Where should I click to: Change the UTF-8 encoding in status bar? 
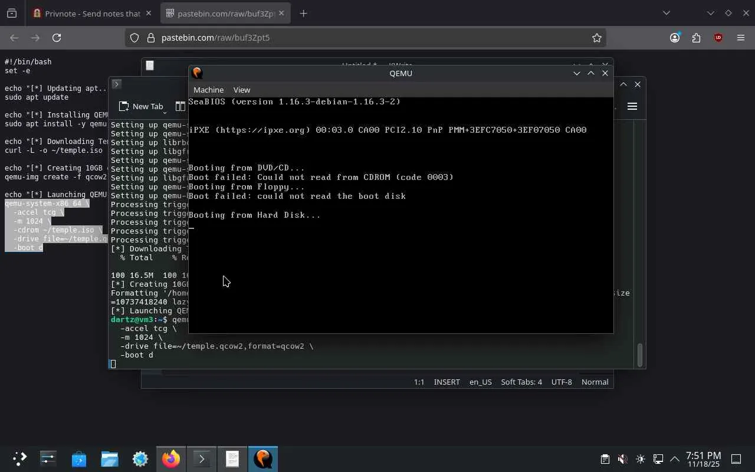tap(562, 382)
